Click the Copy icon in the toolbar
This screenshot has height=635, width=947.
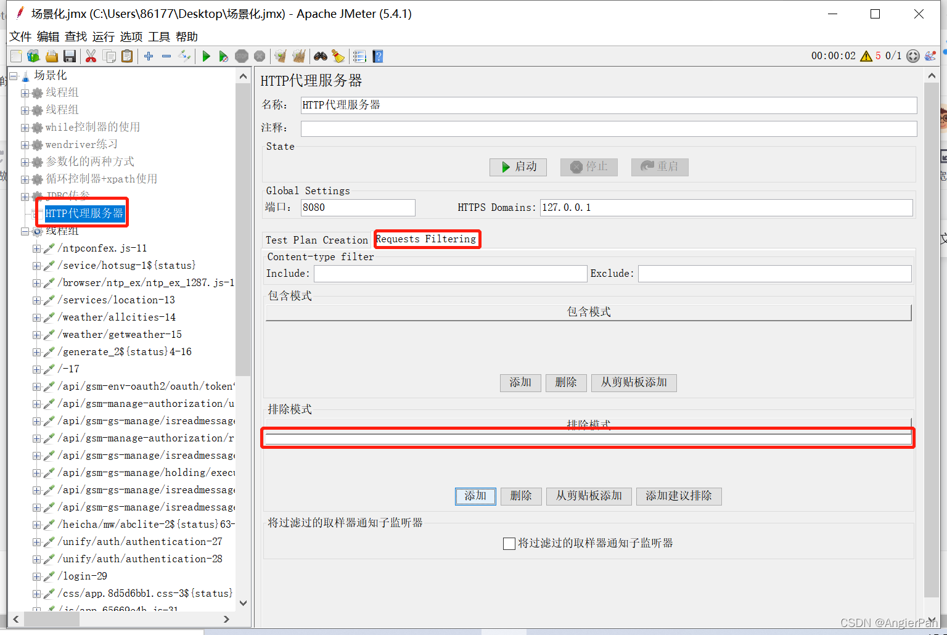coord(109,56)
